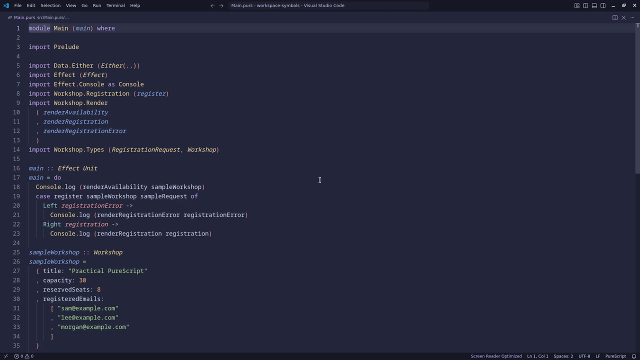Restore the VS Code window
The height and width of the screenshot is (360, 640).
[624, 5]
